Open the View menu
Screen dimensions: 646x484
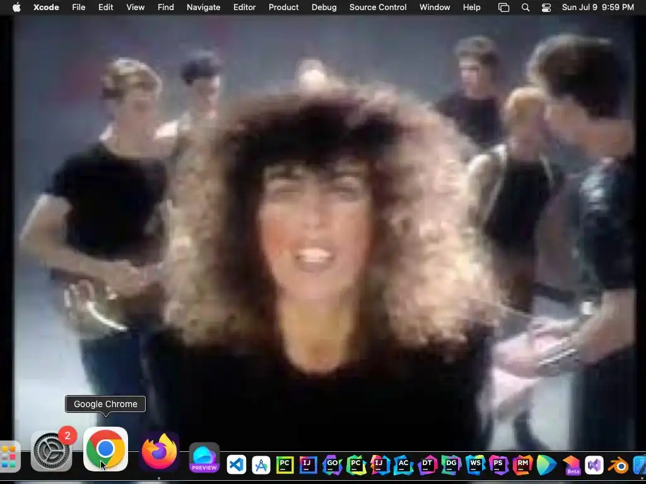pos(135,7)
